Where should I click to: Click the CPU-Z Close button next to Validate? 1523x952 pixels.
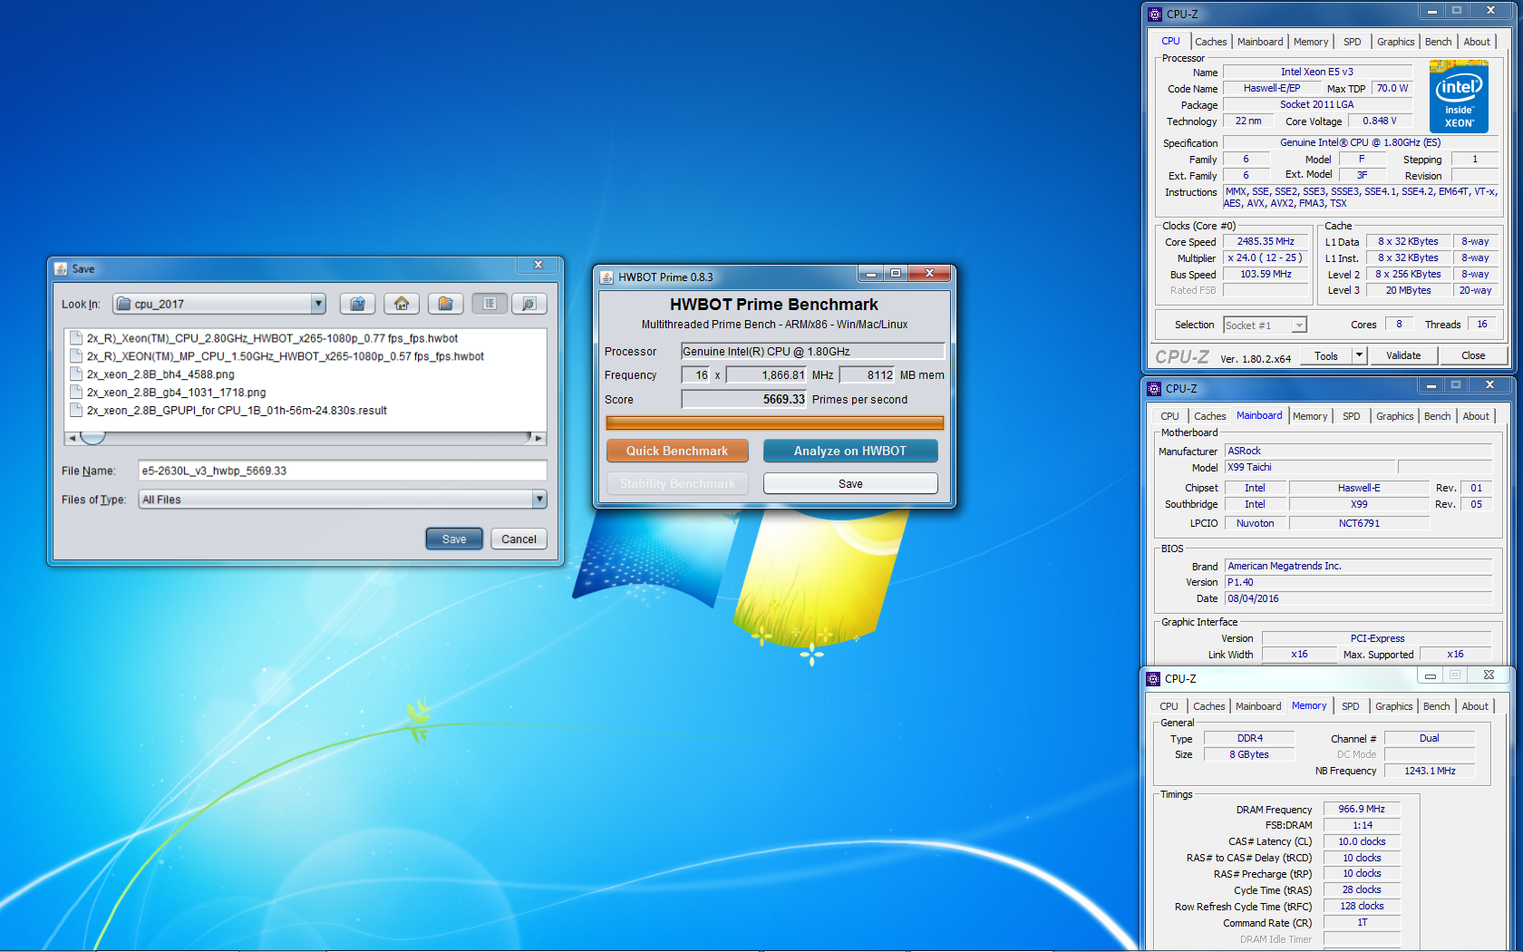pyautogui.click(x=1473, y=355)
